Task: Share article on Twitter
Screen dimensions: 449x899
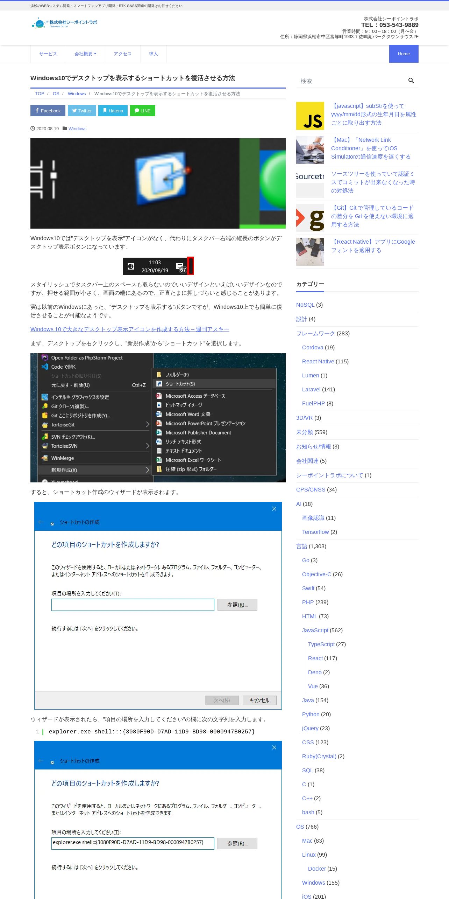Action: (x=82, y=111)
